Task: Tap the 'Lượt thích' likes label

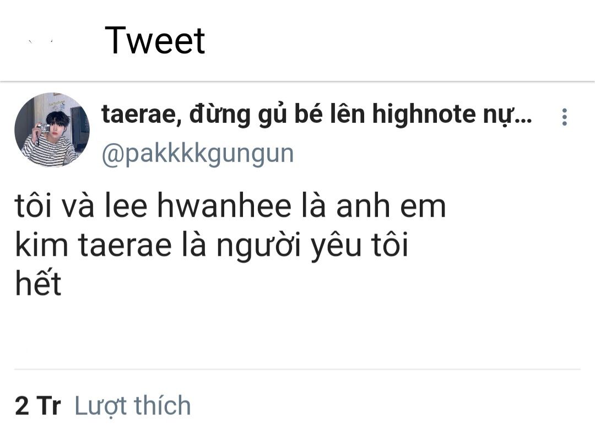Action: point(132,406)
